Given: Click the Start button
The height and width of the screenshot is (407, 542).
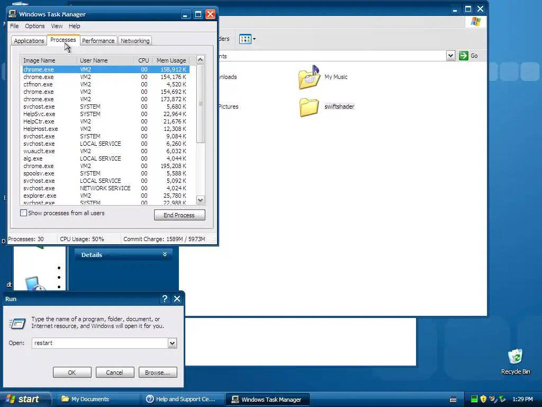Looking at the screenshot, I should [25, 399].
